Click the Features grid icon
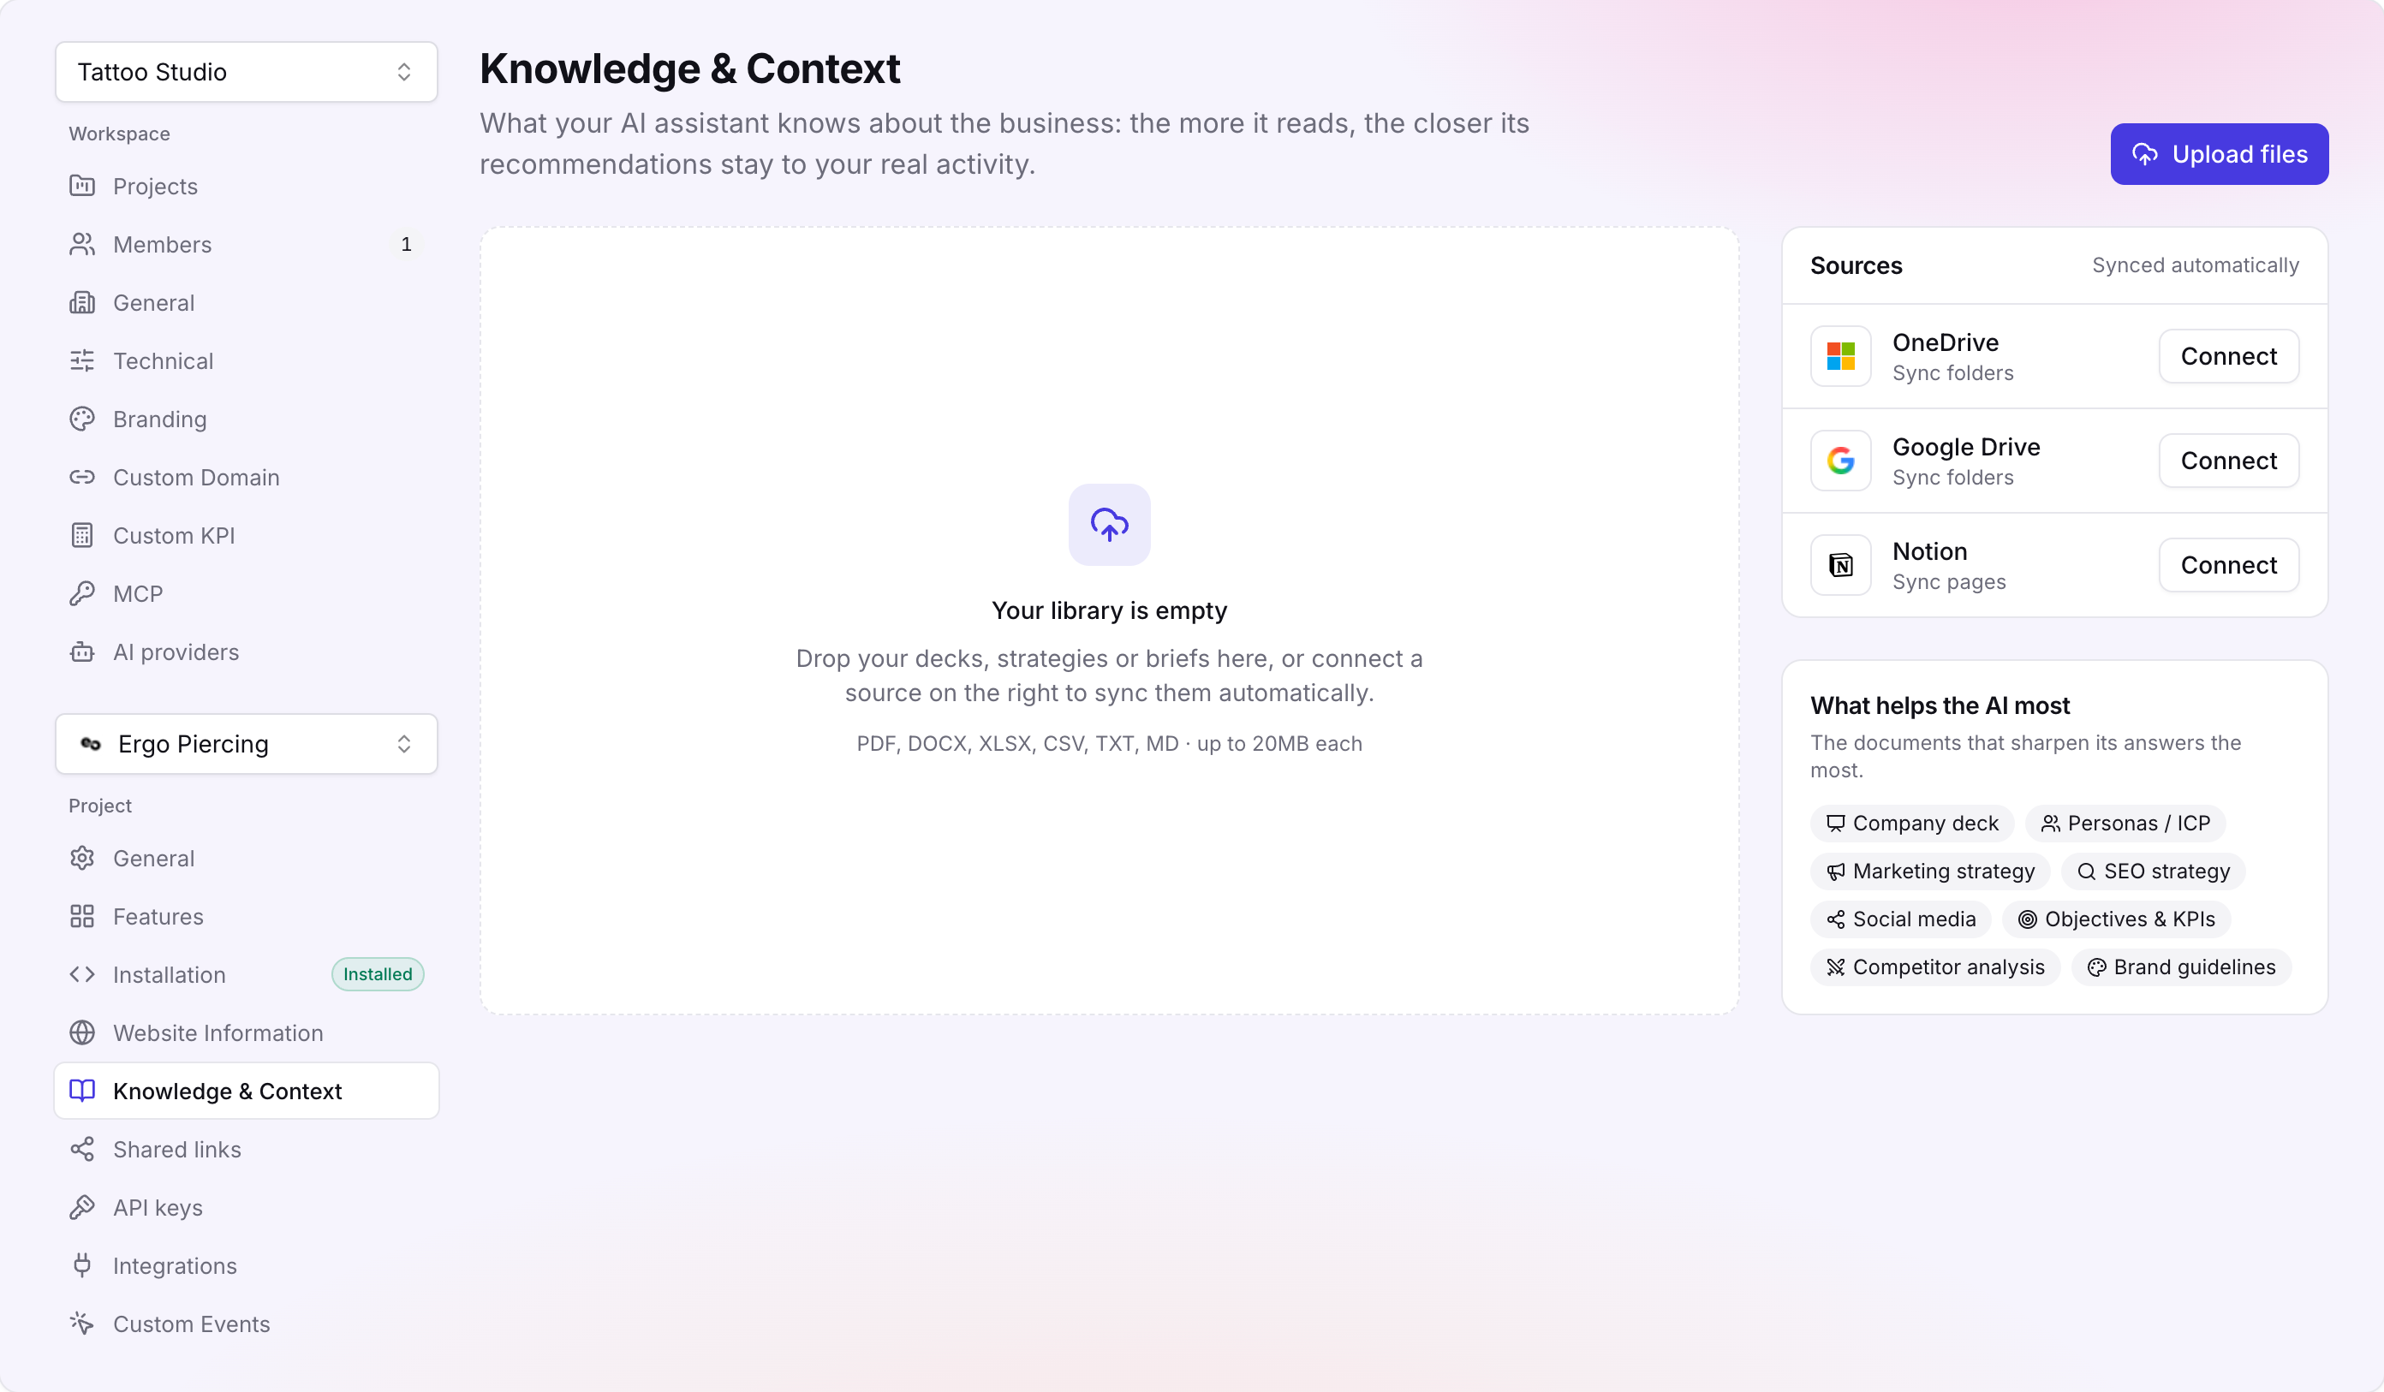Image resolution: width=2384 pixels, height=1392 pixels. (x=82, y=916)
